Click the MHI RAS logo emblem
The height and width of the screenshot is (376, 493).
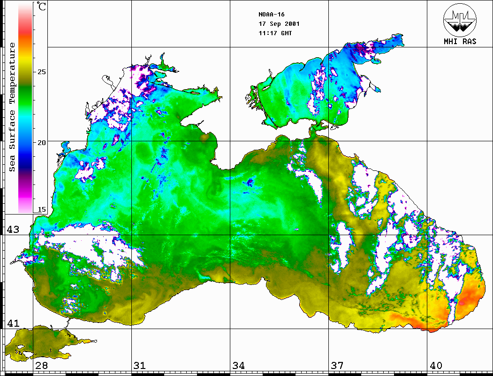[460, 20]
